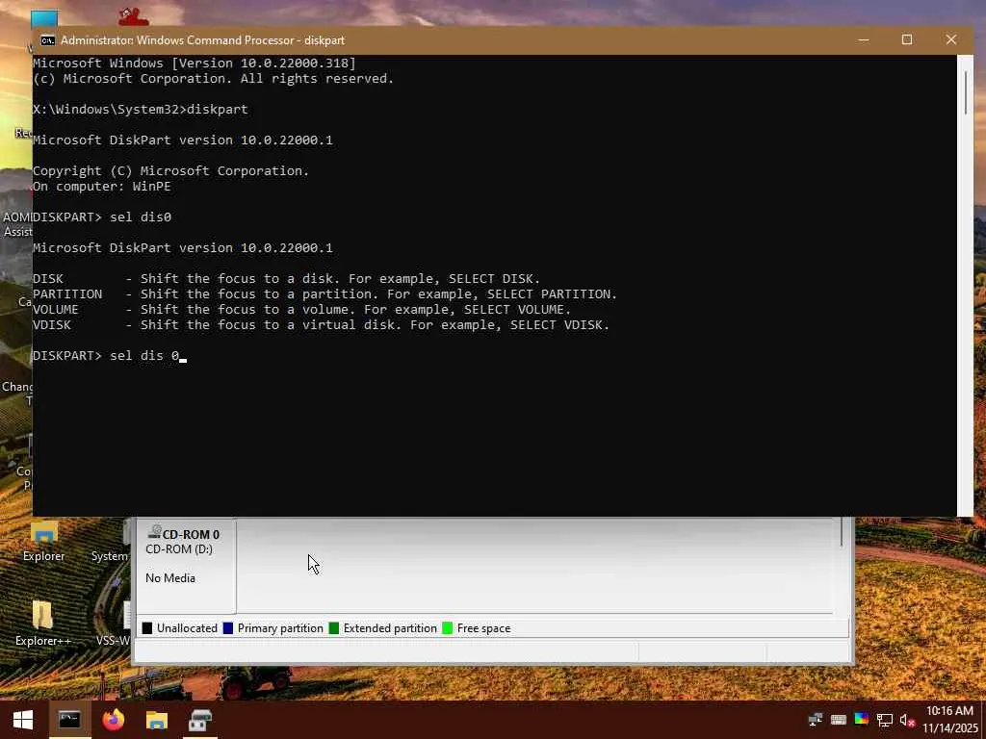Click the 'Primary partition' legend label

tap(280, 628)
